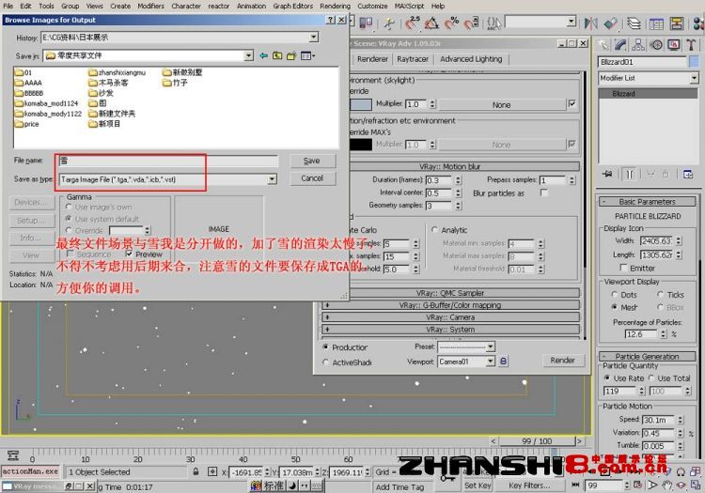Expand the VRay System rollout
The height and width of the screenshot is (493, 705).
coord(450,329)
